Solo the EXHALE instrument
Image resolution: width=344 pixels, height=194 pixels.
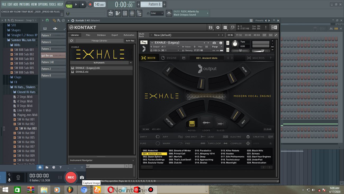pyautogui.click(x=228, y=43)
